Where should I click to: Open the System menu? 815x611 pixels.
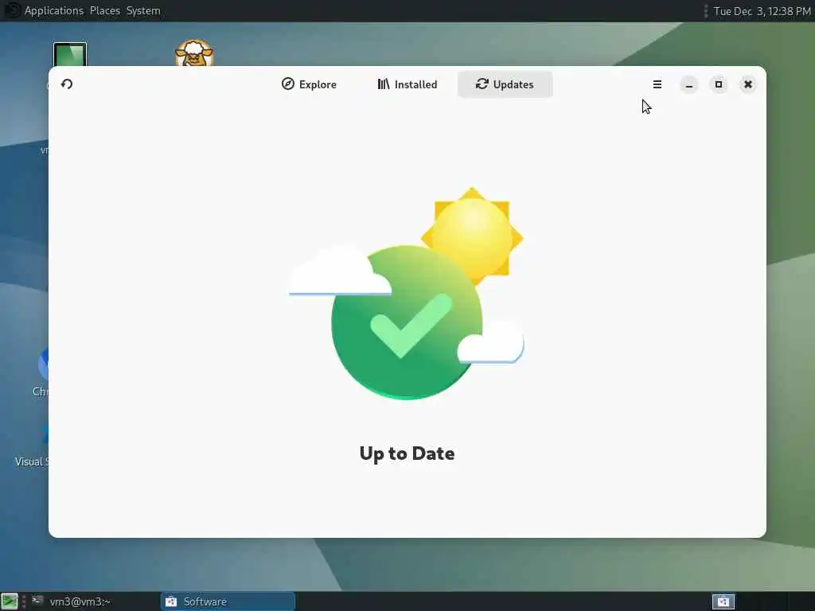click(143, 10)
